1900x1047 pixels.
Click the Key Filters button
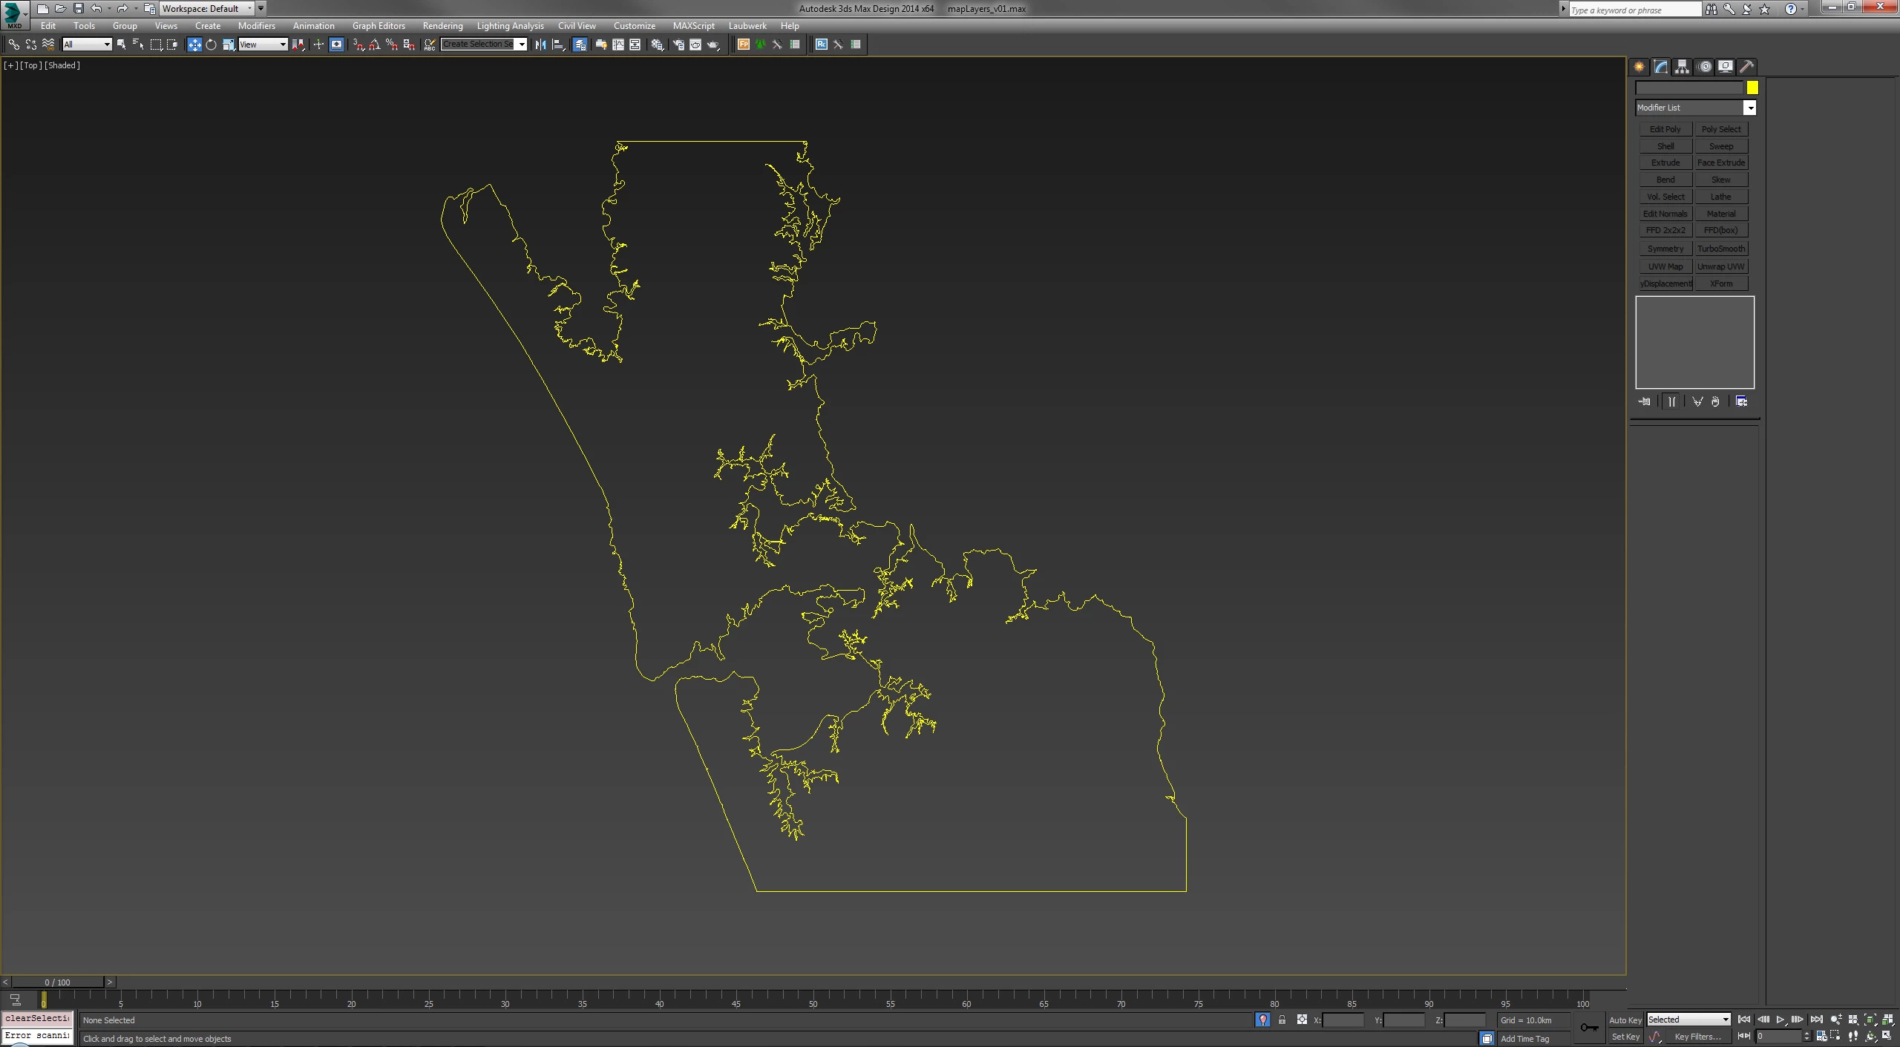click(1697, 1037)
